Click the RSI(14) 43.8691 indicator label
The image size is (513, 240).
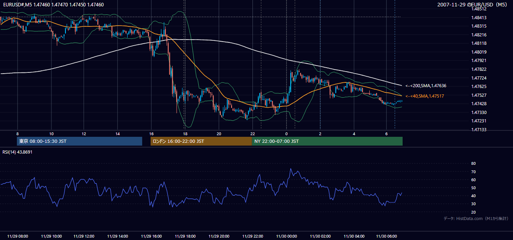tap(17, 152)
